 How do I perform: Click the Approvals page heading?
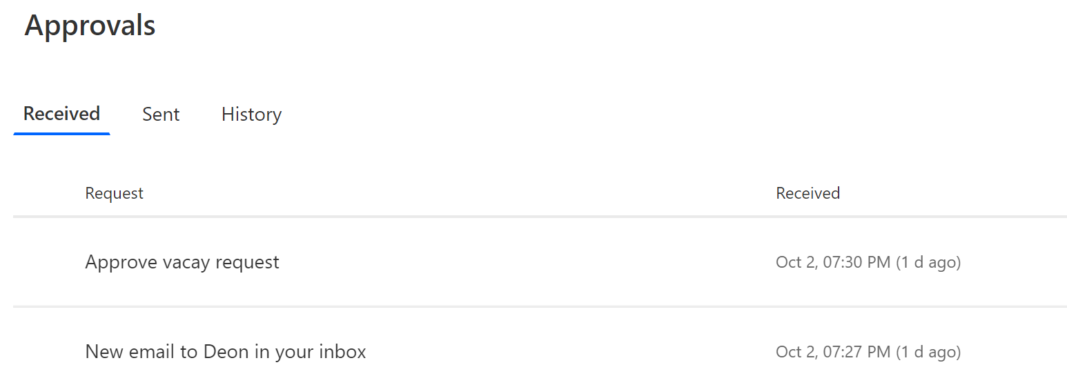click(x=90, y=26)
